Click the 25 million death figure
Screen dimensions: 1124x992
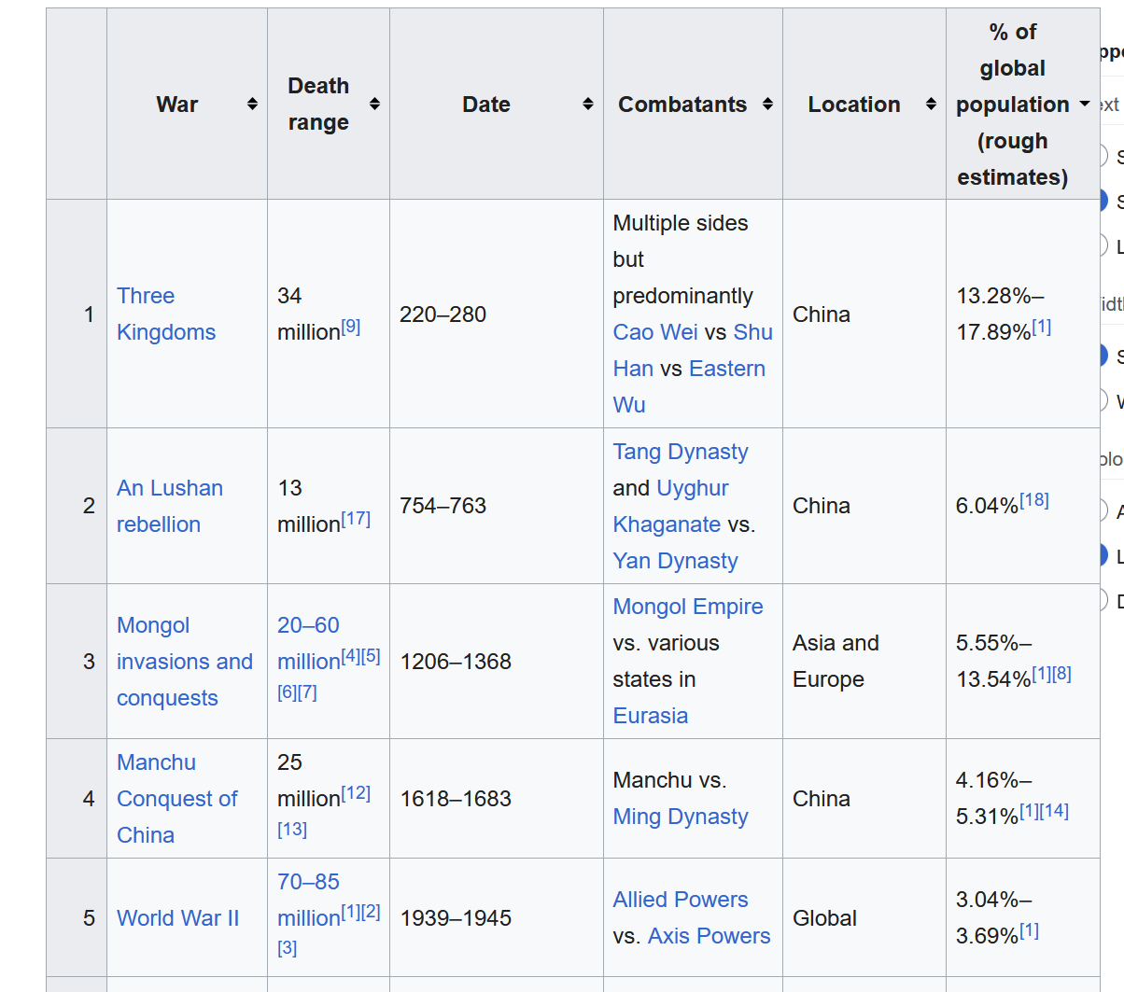click(309, 780)
